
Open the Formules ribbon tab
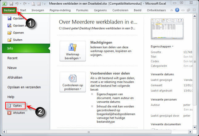[x=82, y=10]
